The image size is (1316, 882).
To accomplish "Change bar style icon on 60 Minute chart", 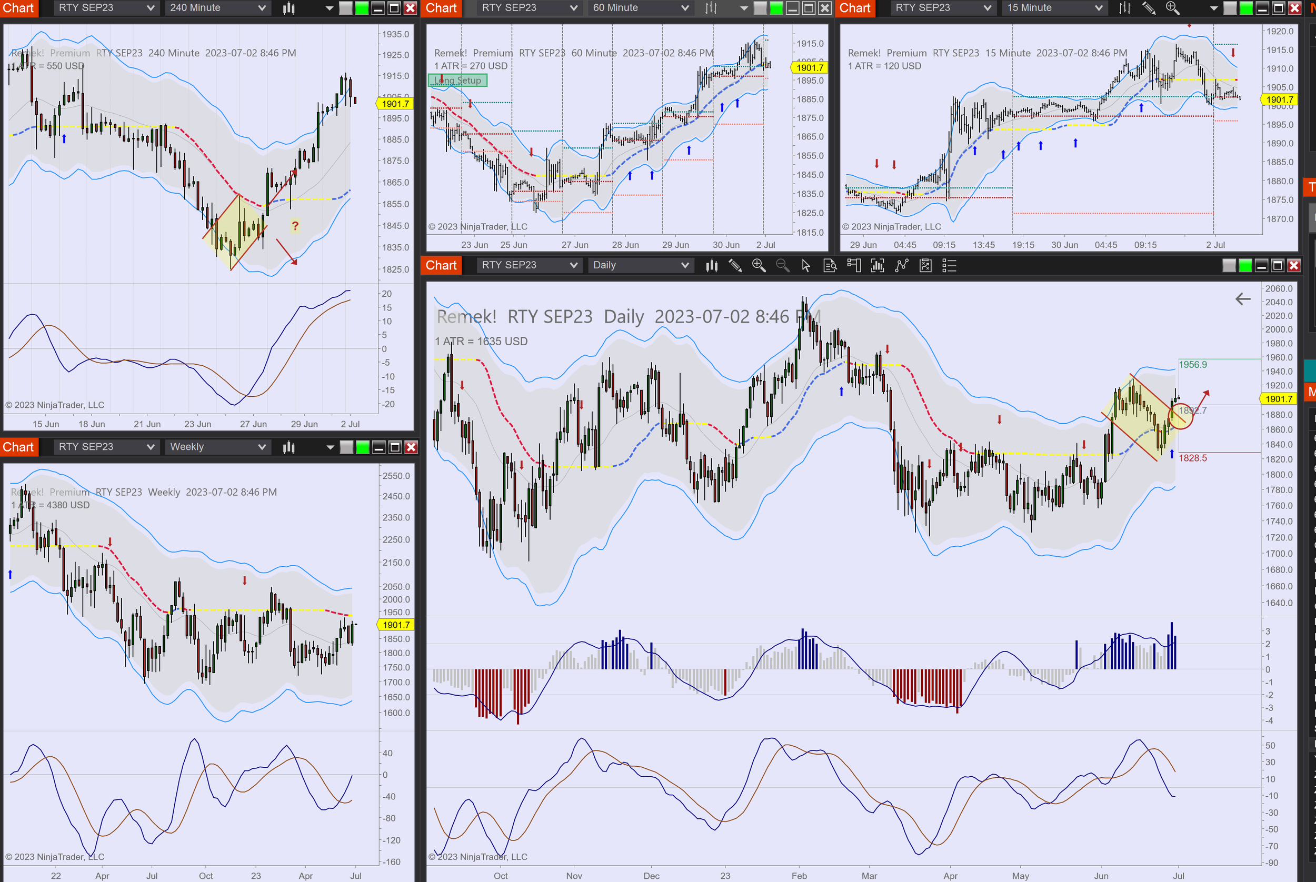I will [711, 8].
